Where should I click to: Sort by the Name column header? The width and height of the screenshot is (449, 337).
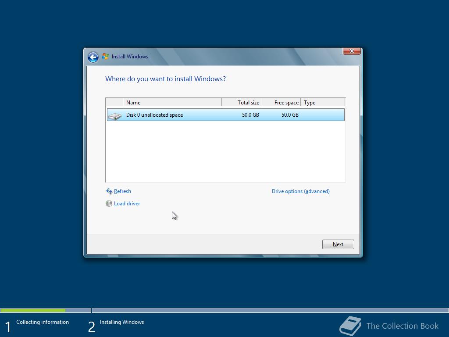pos(172,102)
